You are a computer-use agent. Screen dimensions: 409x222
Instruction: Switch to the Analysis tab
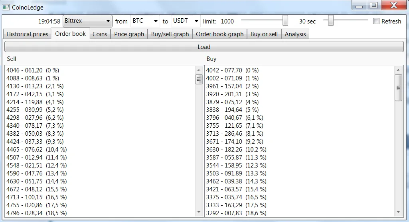click(295, 34)
